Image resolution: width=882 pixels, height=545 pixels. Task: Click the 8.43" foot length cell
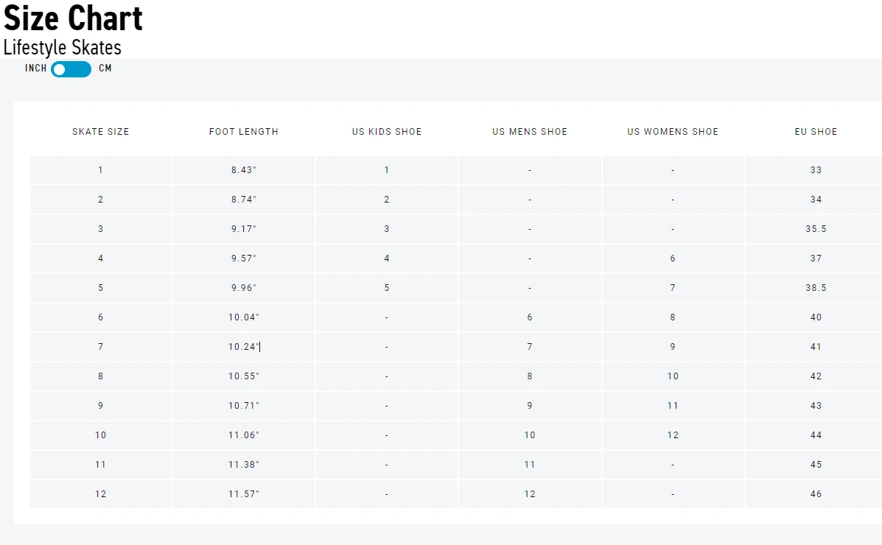tap(244, 170)
